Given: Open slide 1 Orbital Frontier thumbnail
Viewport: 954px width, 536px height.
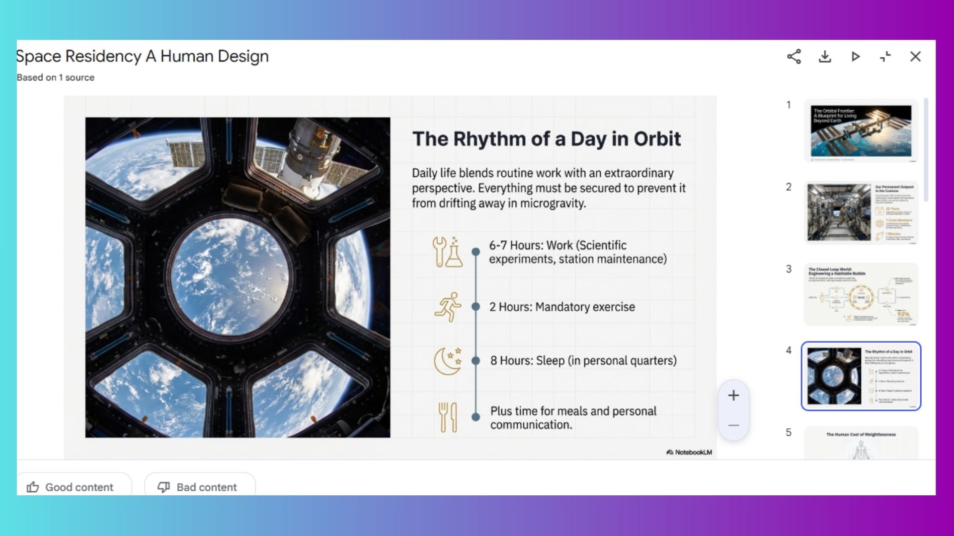Looking at the screenshot, I should [861, 131].
